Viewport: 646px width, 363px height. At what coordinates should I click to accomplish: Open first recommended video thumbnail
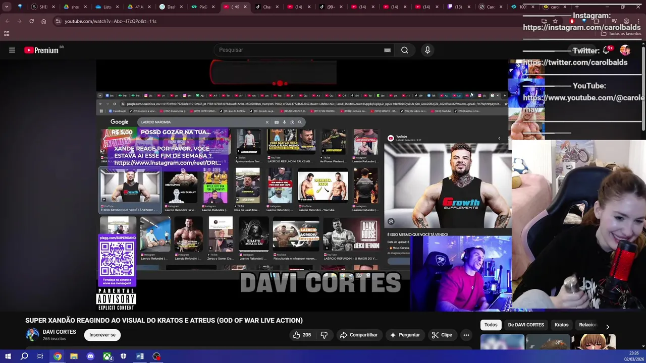[x=502, y=342]
